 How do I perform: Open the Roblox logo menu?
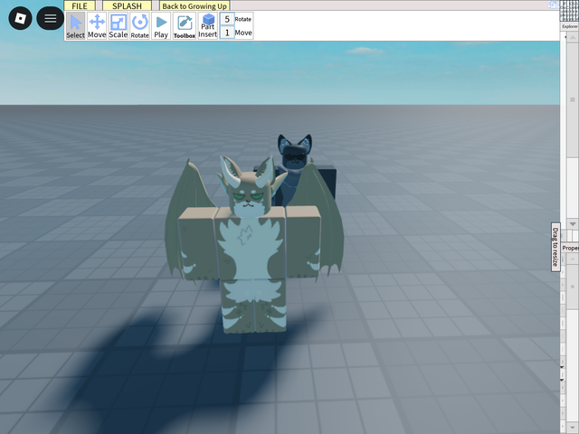20,18
